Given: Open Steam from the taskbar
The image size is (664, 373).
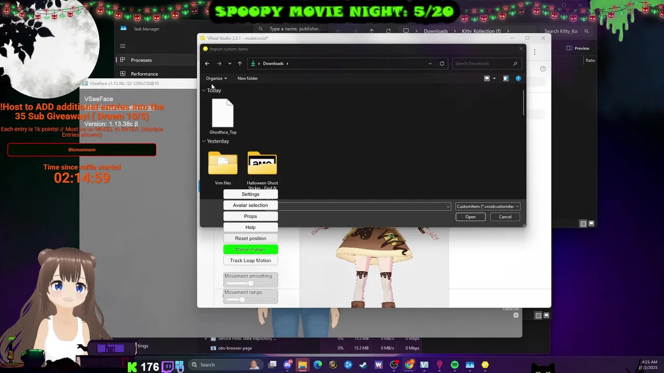Looking at the screenshot, I should [363, 365].
